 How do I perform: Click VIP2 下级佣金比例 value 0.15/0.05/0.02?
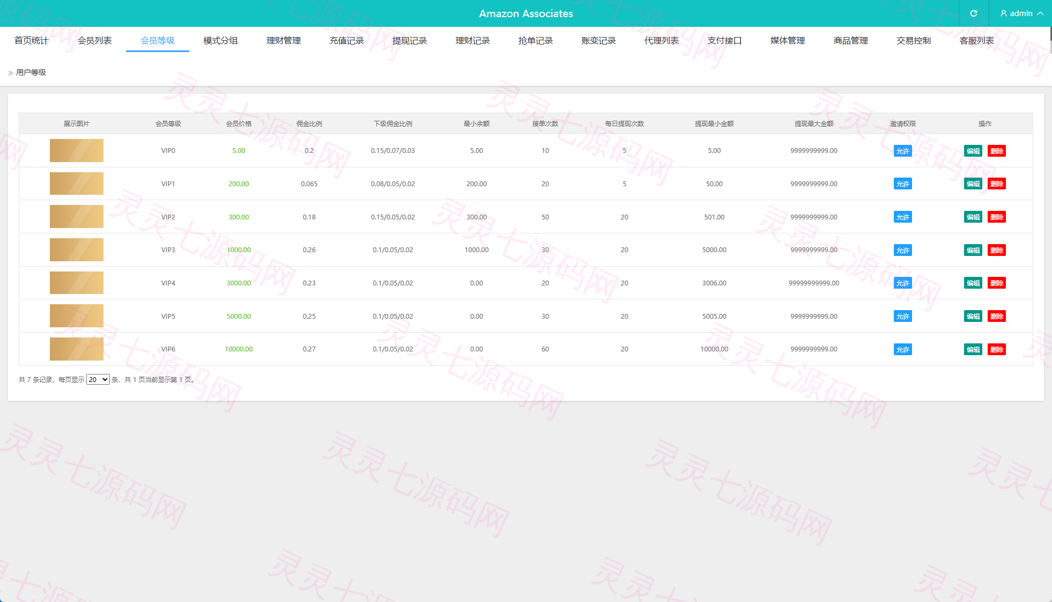393,217
